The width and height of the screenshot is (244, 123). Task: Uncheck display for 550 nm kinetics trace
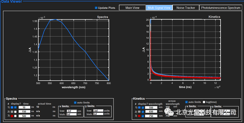tap(143, 107)
